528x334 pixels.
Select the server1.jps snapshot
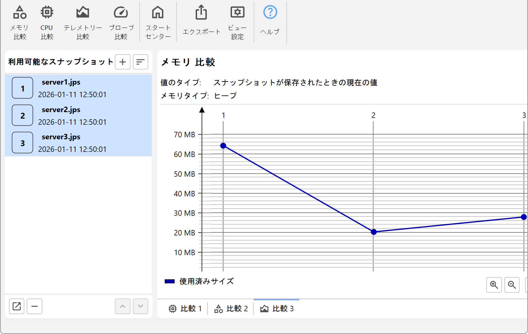pos(78,88)
